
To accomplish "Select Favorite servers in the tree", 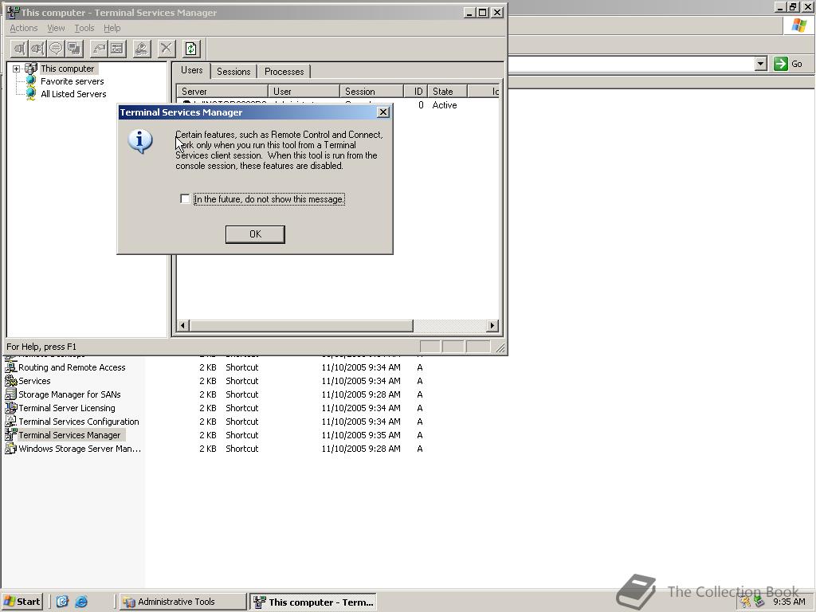I will click(73, 81).
